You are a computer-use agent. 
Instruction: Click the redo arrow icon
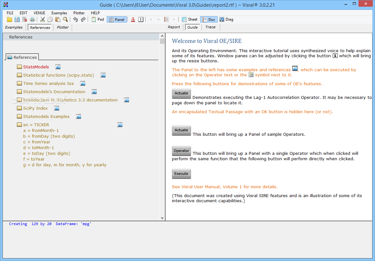pos(83,20)
